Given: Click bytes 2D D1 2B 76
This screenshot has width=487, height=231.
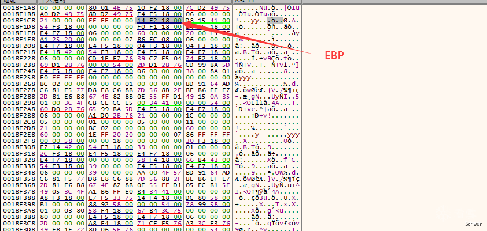Looking at the screenshot, I should (x=159, y=65).
